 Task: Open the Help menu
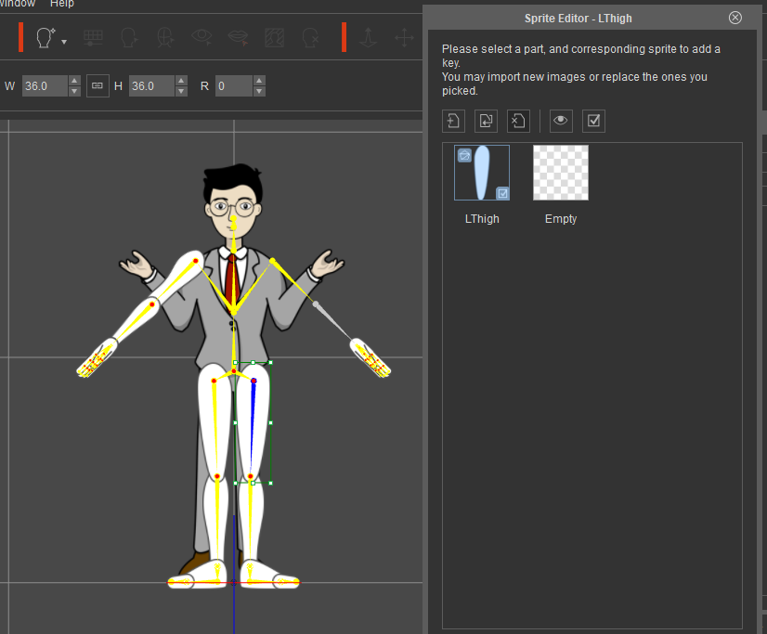tap(61, 4)
